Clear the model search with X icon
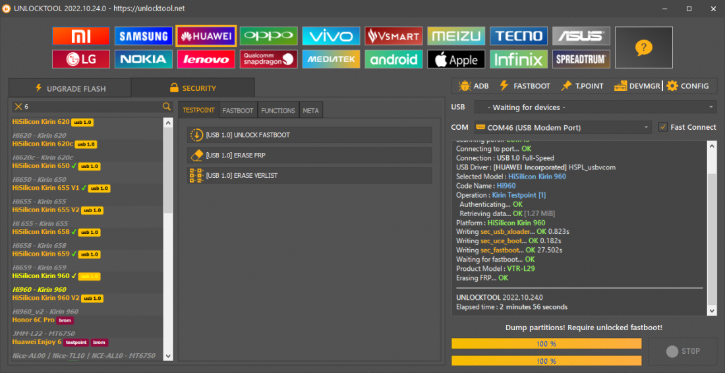 18,107
